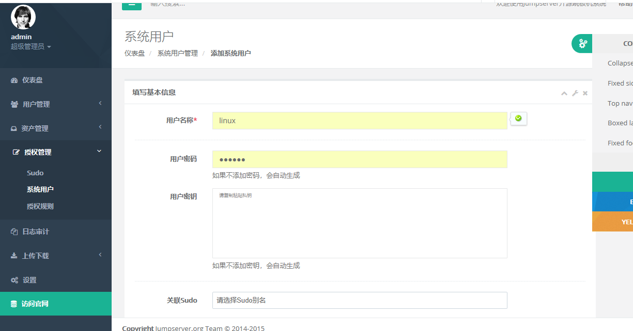The image size is (633, 331).
Task: Click the green default skin swatch
Action: click(613, 181)
